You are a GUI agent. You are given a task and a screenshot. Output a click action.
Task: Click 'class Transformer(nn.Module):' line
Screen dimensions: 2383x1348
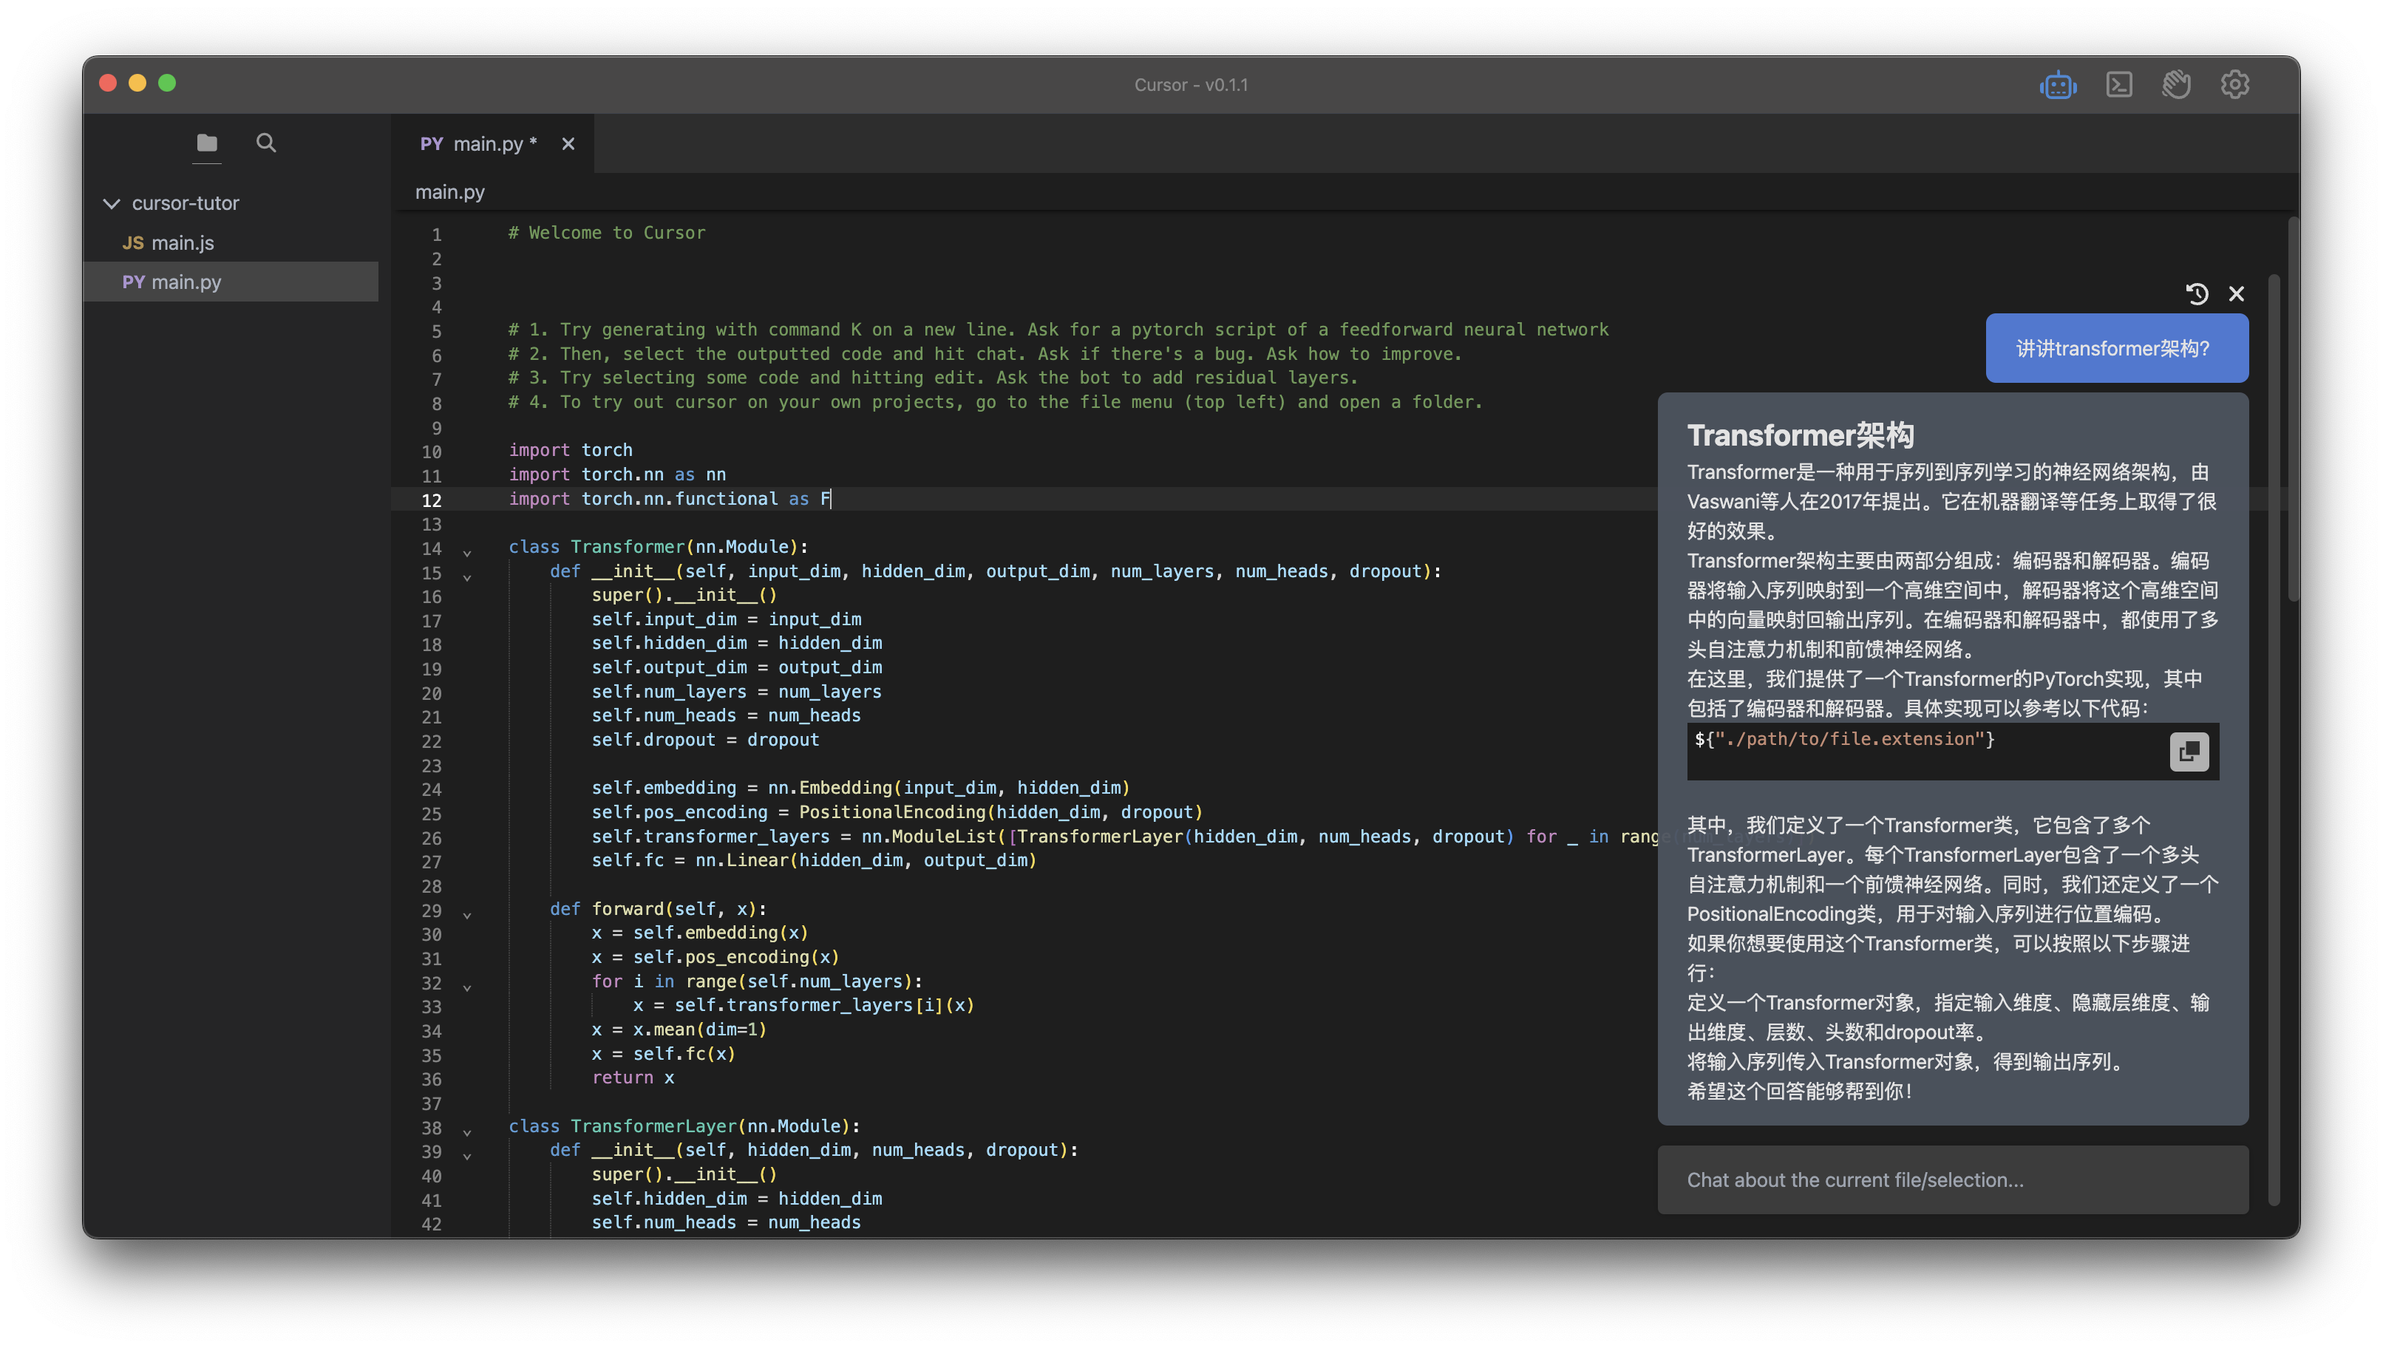pyautogui.click(x=659, y=547)
